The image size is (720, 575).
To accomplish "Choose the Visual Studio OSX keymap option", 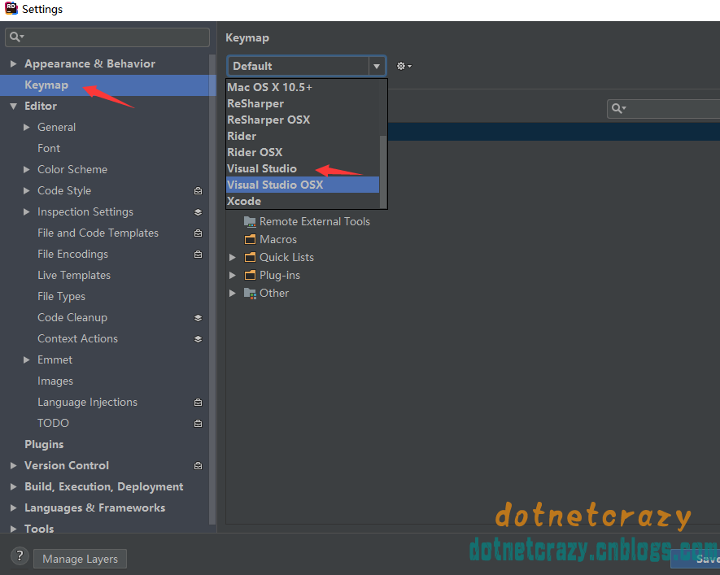I will (303, 185).
